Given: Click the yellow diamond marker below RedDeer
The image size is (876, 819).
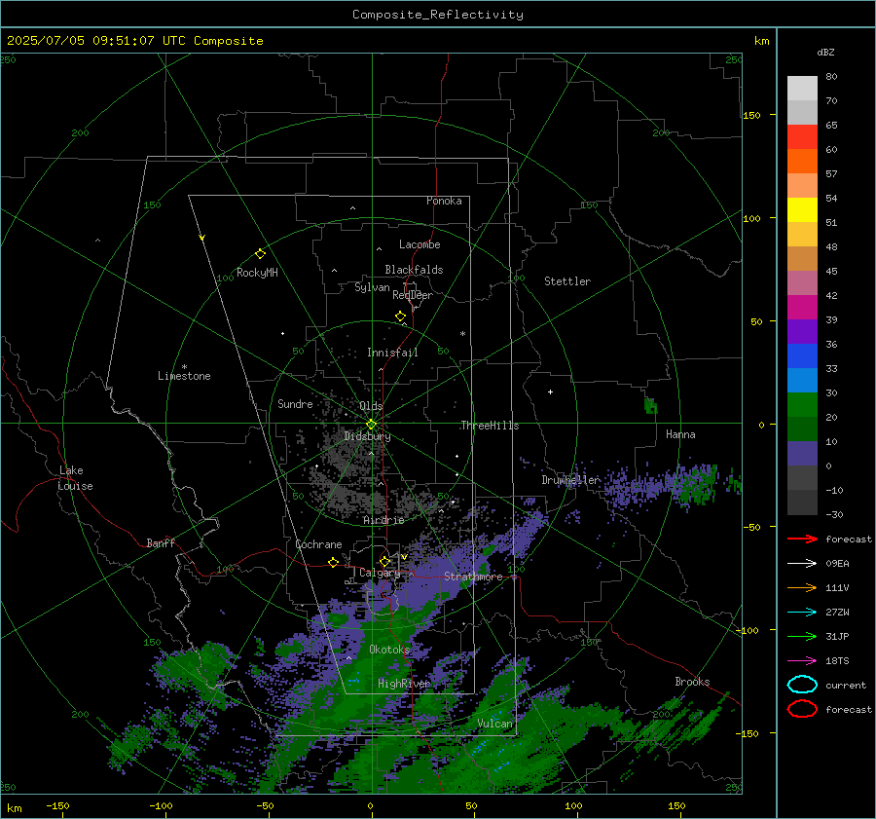Looking at the screenshot, I should tap(400, 316).
